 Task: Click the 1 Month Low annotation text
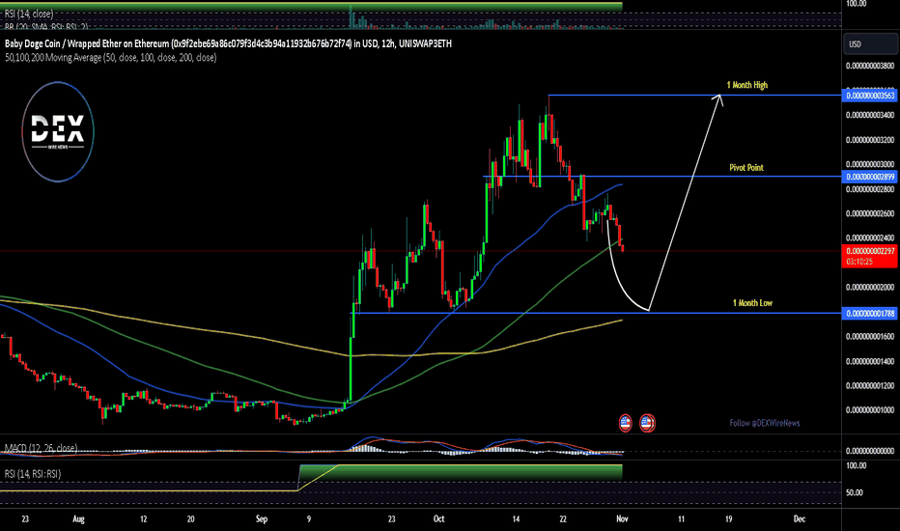point(752,302)
